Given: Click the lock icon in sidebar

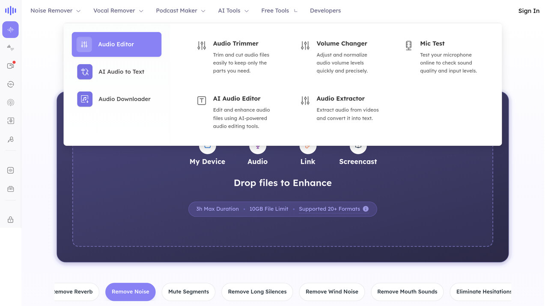Looking at the screenshot, I should pos(11,220).
